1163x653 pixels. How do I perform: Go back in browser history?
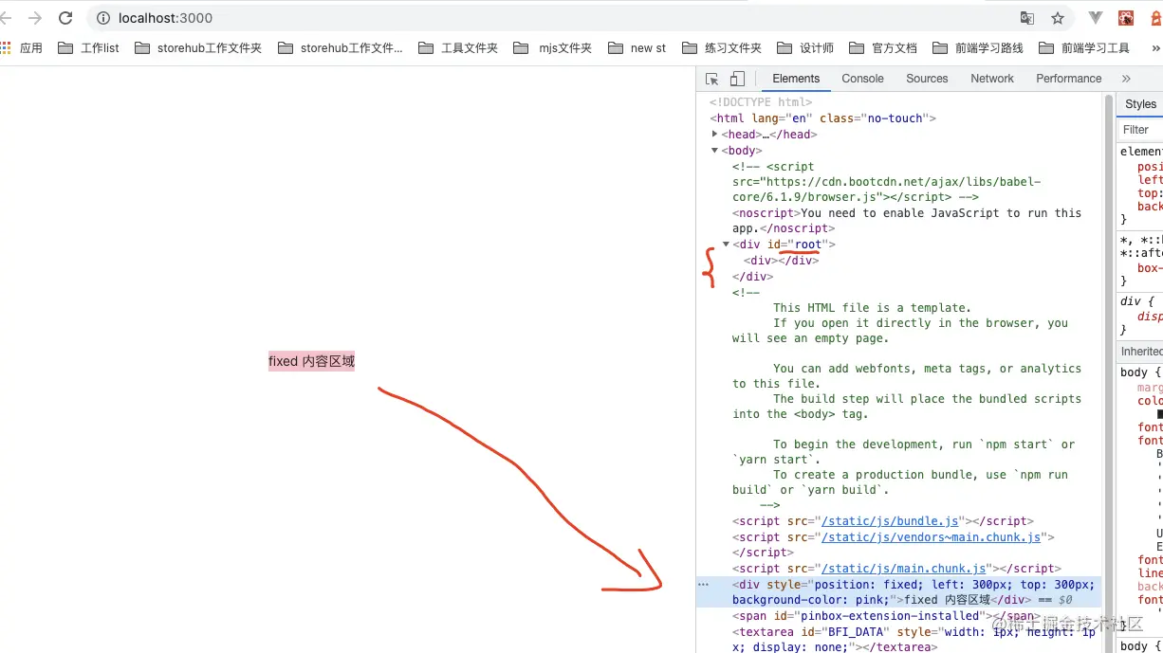(6, 18)
